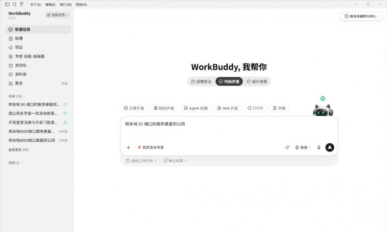Expand the 空间 (1) section
Image resolution: width=387 pixels, height=232 pixels.
(x=16, y=163)
